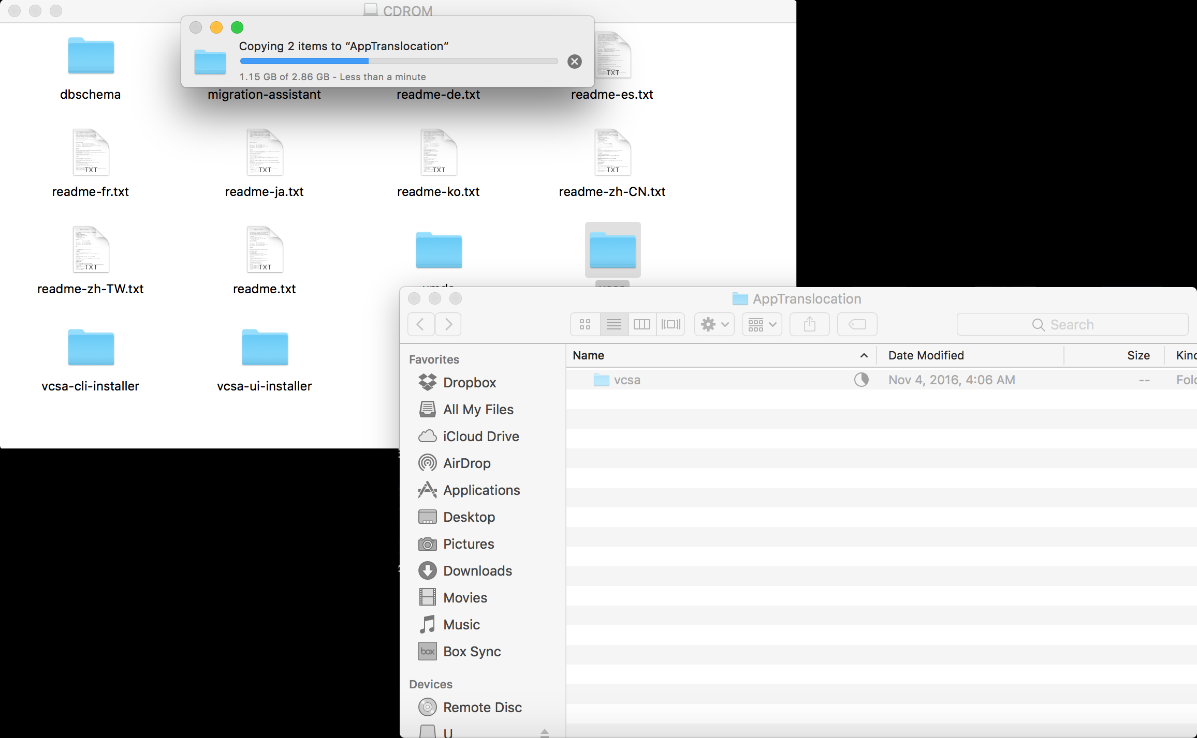Select the vcsa folder row
Screen dimensions: 1197x738
coord(628,380)
